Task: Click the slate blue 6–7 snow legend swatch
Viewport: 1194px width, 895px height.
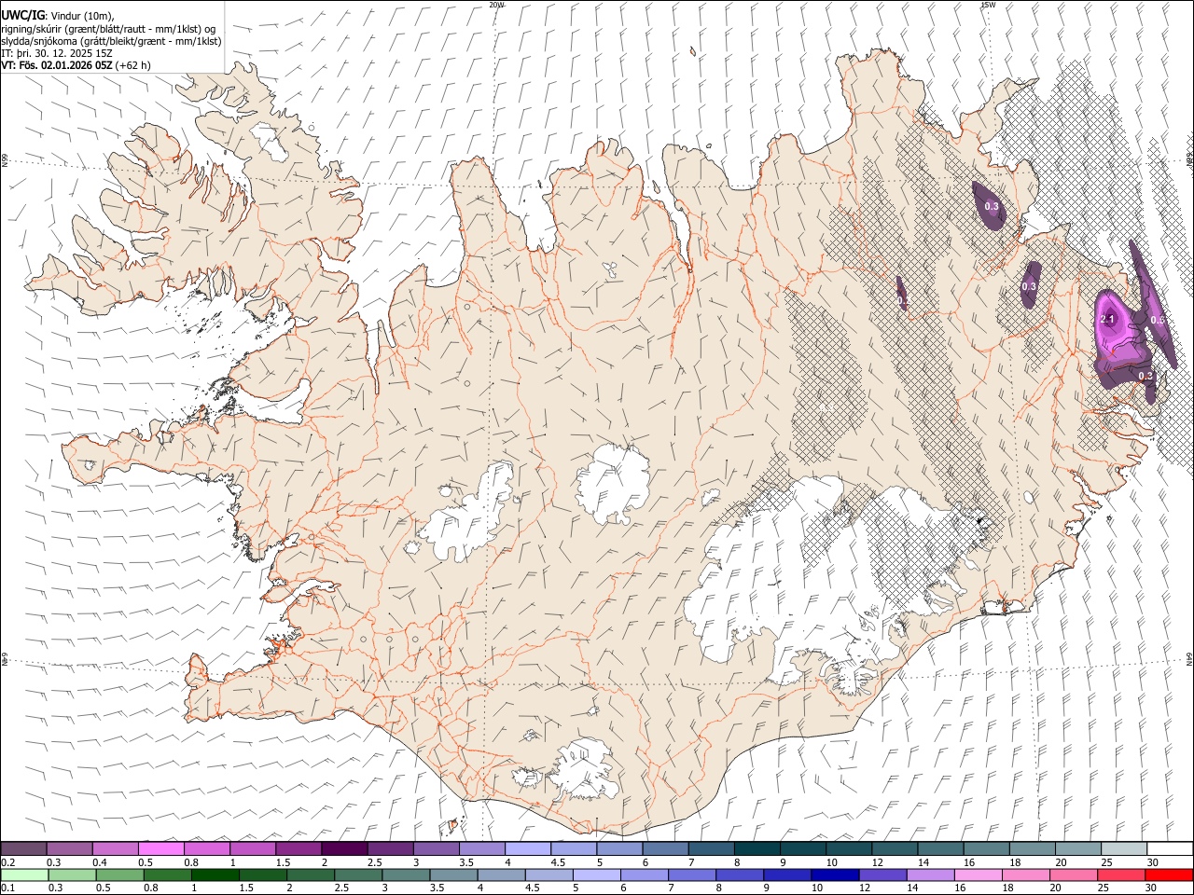Action: click(x=666, y=849)
